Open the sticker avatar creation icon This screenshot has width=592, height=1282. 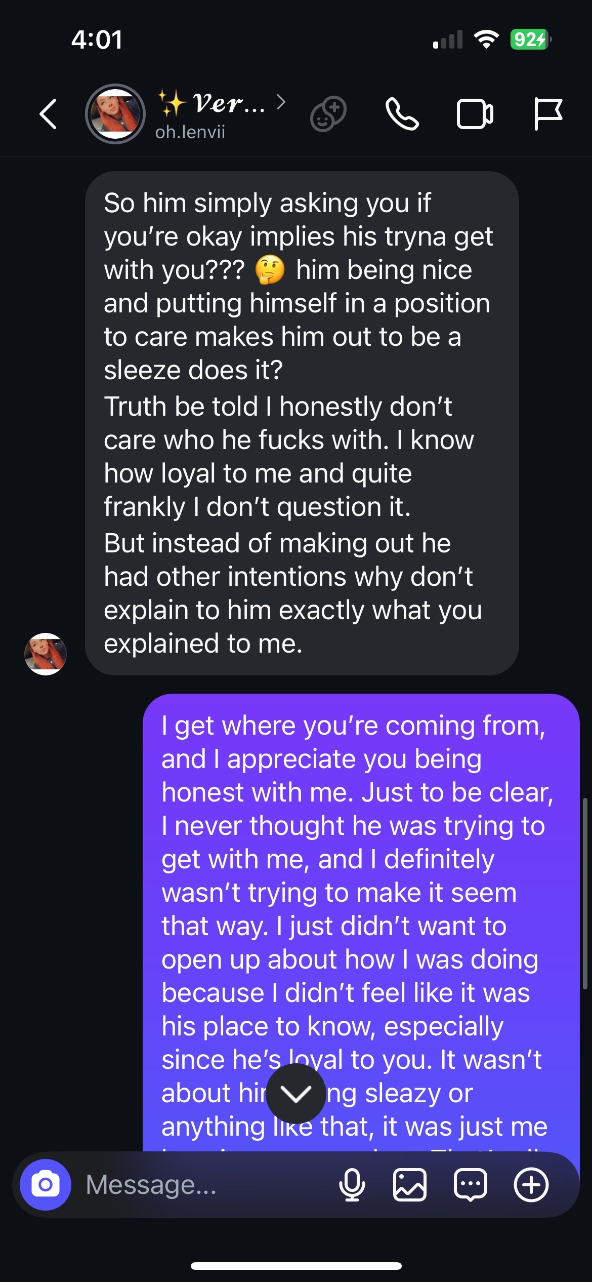pos(328,114)
